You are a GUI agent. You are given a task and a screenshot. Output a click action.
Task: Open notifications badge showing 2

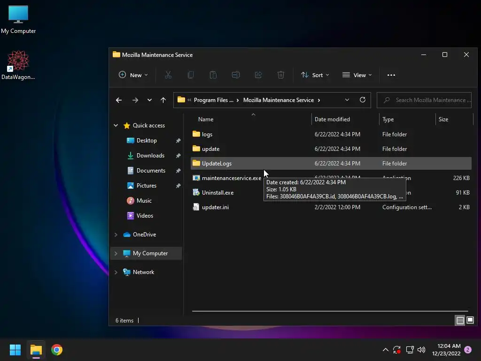click(x=468, y=350)
